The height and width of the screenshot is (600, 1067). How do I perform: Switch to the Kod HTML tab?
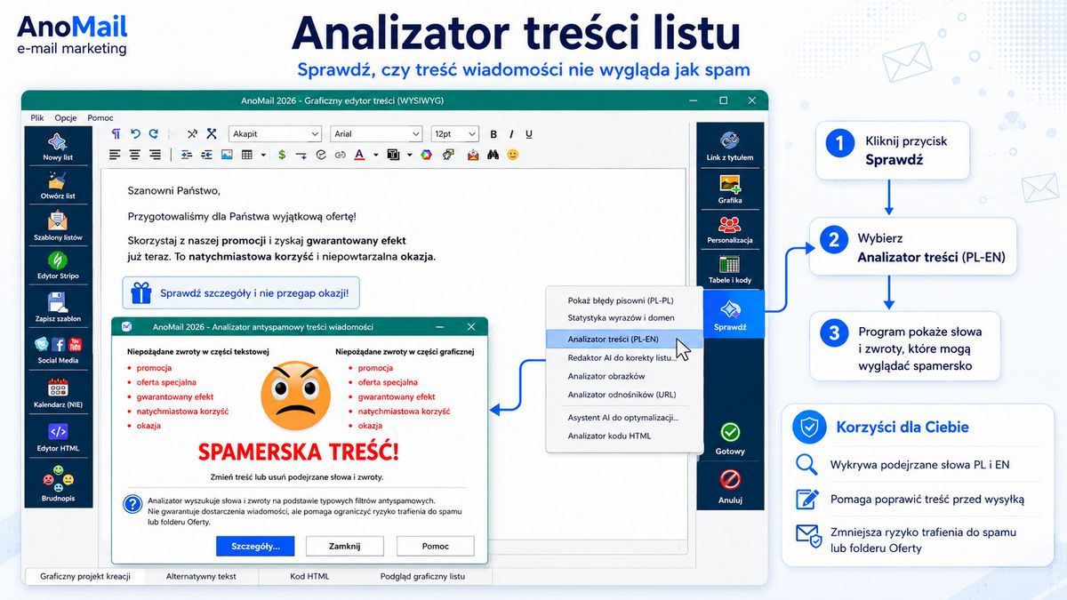click(309, 576)
